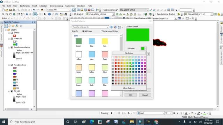Open the Editor dropdown menu

(x=6, y=18)
